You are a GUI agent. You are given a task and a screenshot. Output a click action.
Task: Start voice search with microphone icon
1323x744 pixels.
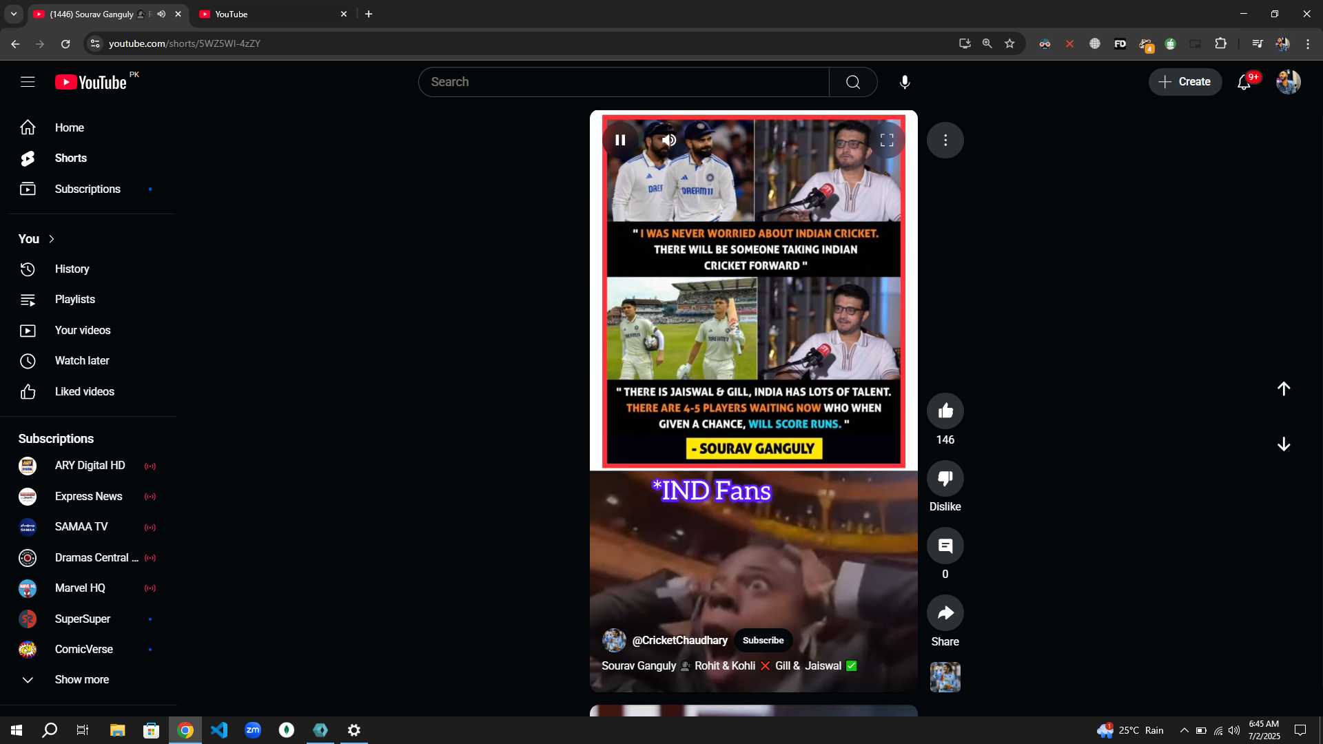pos(905,82)
